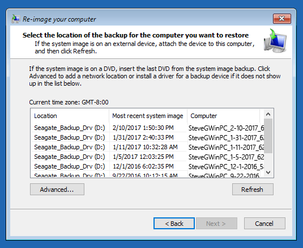303x248 pixels.
Task: Sort by the Location column header
Action: pyautogui.click(x=70, y=116)
